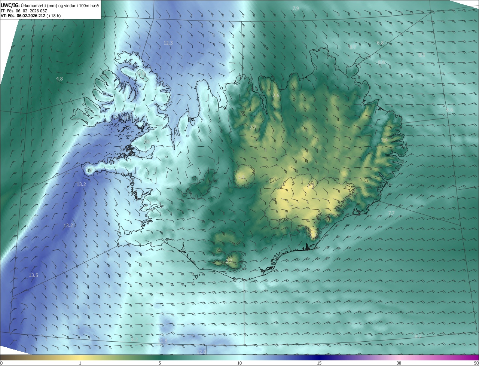Click the 'IT: Fös. 06. 02. 2026 03Z' line
The image size is (479, 366).
tap(24, 10)
